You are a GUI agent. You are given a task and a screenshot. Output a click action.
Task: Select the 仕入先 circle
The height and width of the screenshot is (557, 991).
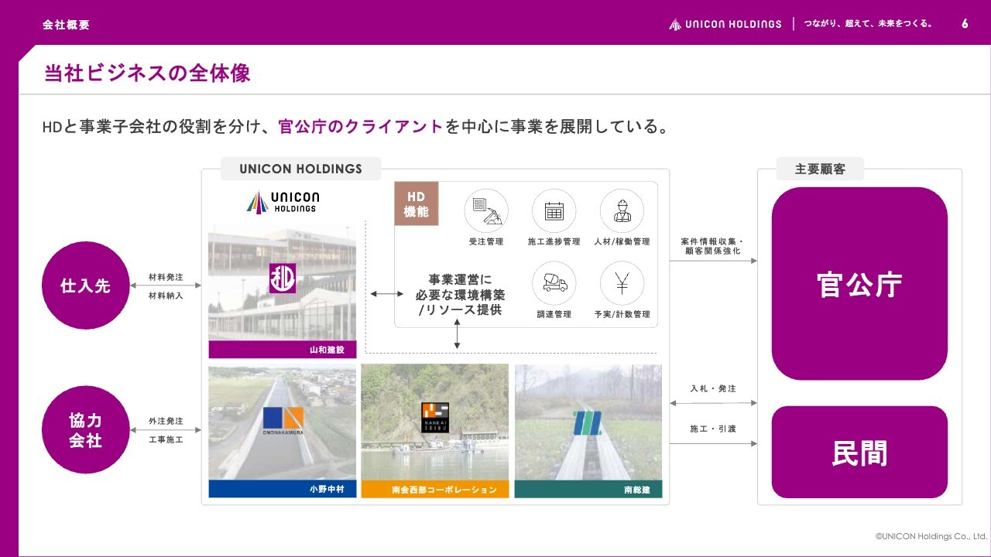pos(86,285)
